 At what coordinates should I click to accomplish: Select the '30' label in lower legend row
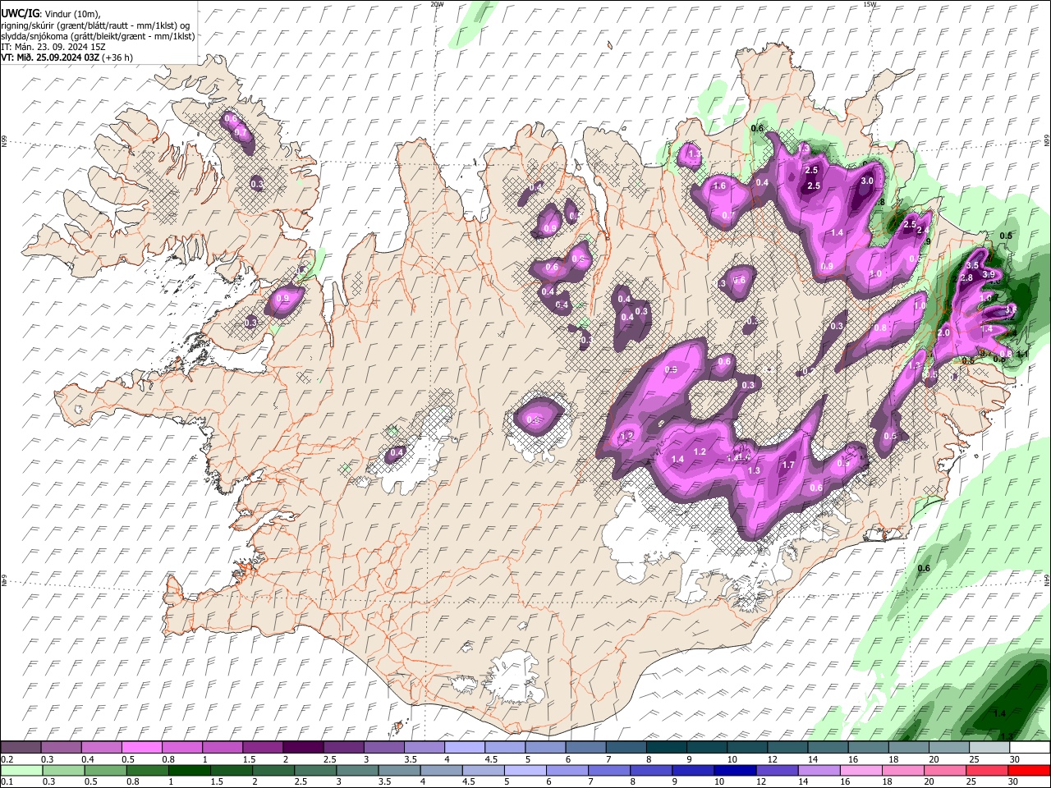pos(1014,782)
